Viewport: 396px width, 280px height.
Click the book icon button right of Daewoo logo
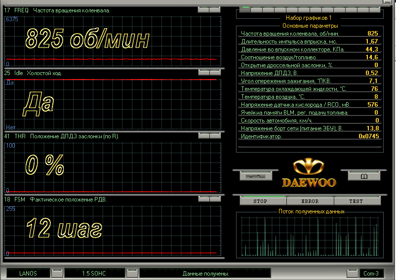pyautogui.click(x=363, y=176)
